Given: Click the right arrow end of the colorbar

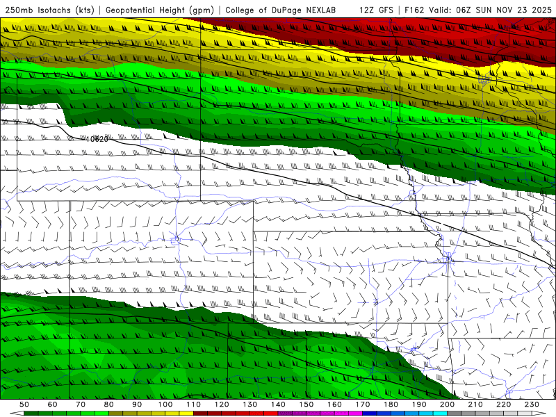Looking at the screenshot, I should pyautogui.click(x=539, y=414).
